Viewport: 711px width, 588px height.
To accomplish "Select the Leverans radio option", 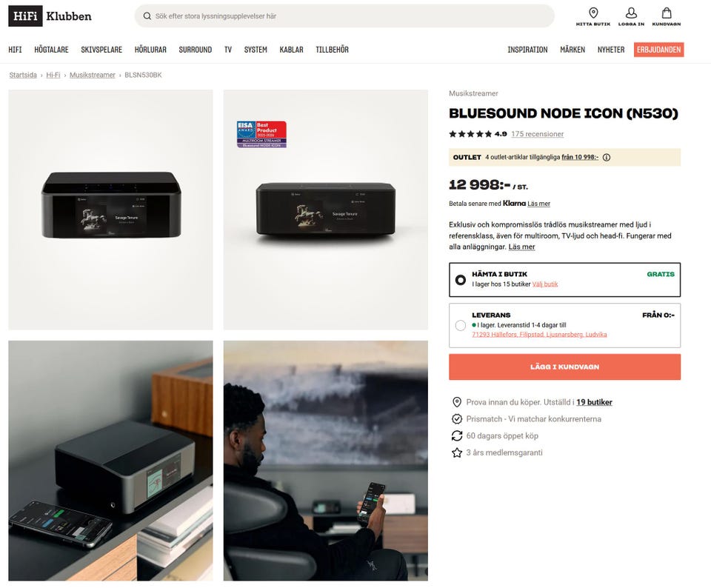I will [460, 326].
